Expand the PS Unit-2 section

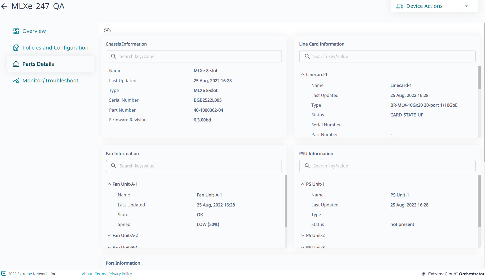pos(303,235)
